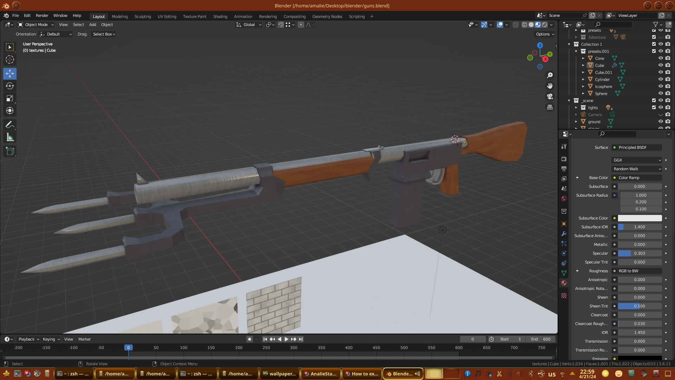Hide the Cylinder object in outliner

click(661, 80)
